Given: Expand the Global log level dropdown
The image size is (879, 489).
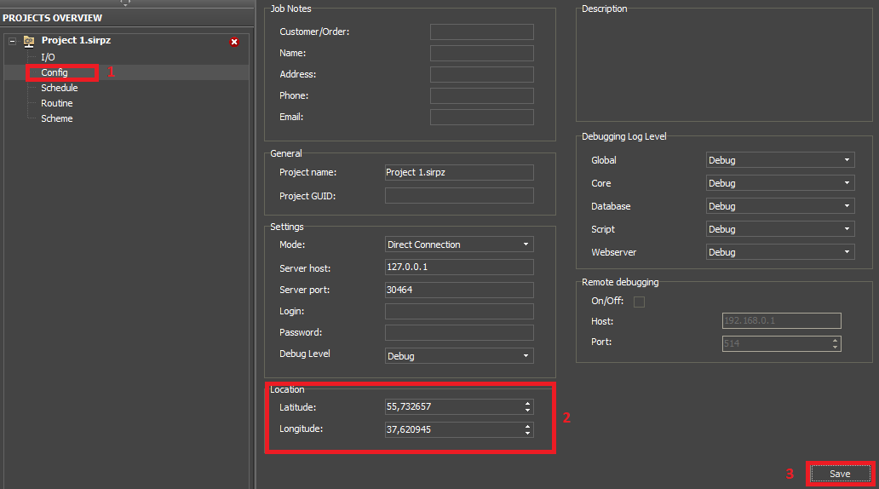Looking at the screenshot, I should tap(779, 160).
